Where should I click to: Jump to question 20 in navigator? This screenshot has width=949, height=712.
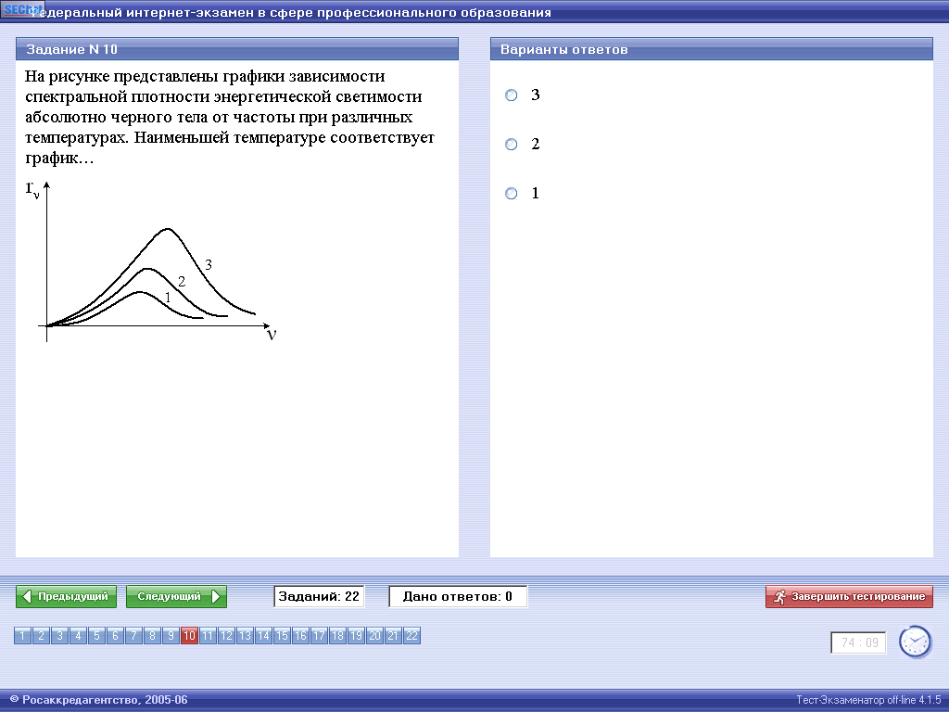point(374,636)
